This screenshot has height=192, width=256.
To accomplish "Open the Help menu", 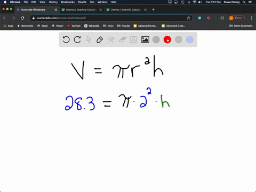I will (x=114, y=2).
